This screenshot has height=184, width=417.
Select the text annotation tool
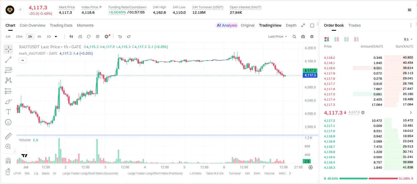(x=8, y=112)
